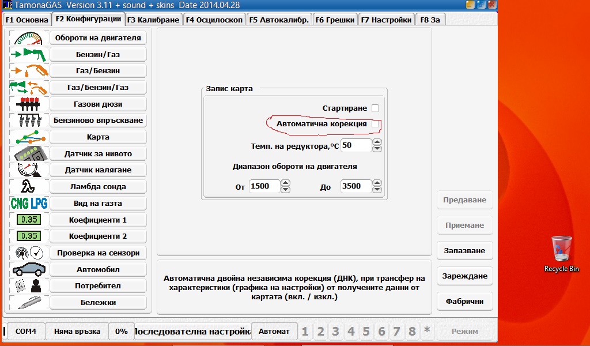Click the engine RPM gauge icon
This screenshot has height=346, width=590.
(28, 39)
